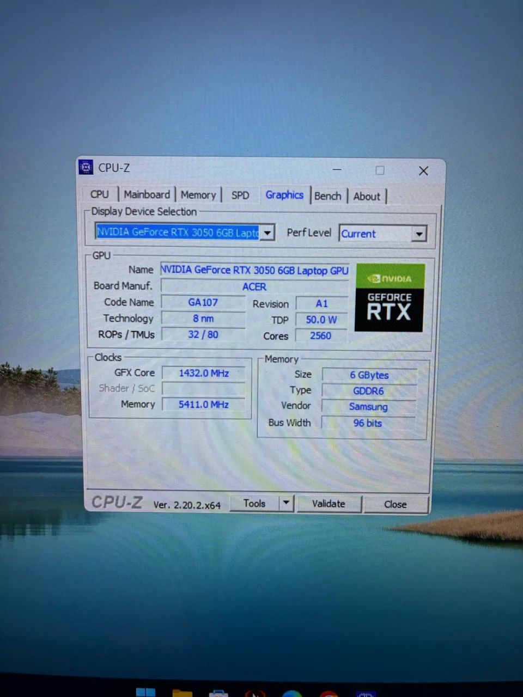The height and width of the screenshot is (697, 523).
Task: Click the Technology 8 nm value
Action: point(203,319)
